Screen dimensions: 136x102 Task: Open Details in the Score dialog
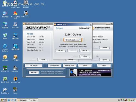61,51
